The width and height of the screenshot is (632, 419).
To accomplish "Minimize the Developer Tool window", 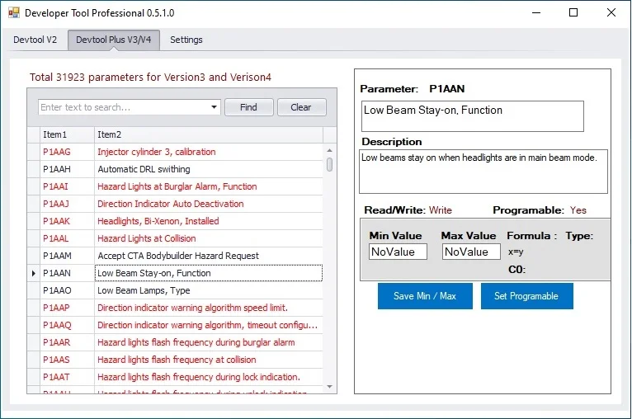I will pos(536,13).
